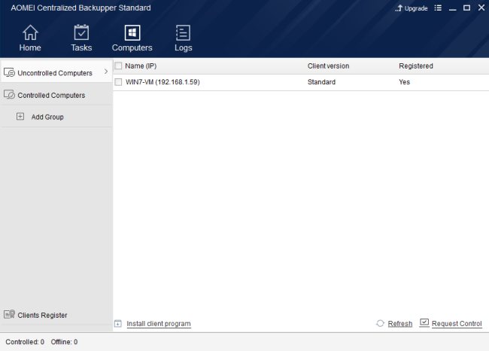The image size is (489, 351).
Task: Click the Upgrade arrow icon
Action: [x=399, y=8]
